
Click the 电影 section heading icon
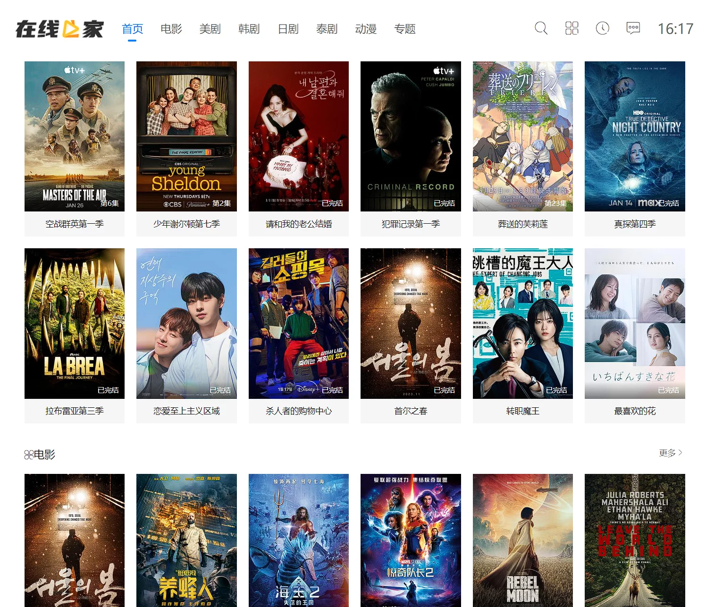pyautogui.click(x=29, y=455)
